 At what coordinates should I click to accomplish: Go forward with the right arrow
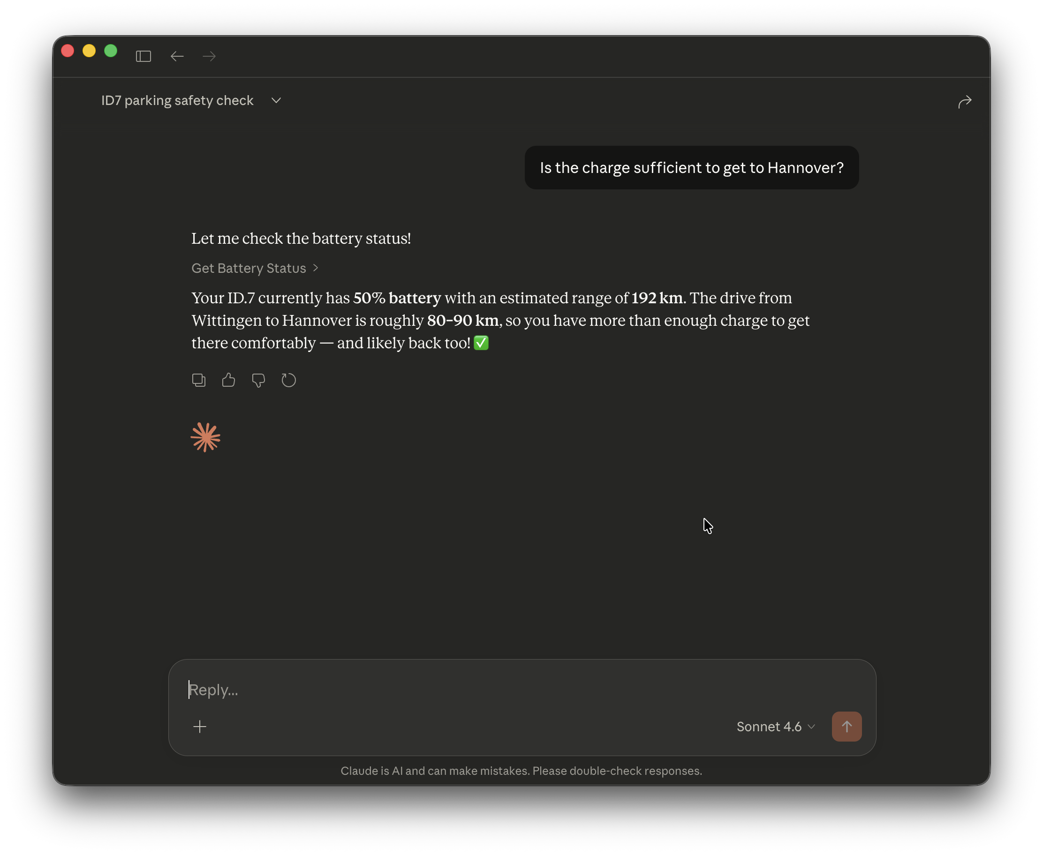[x=209, y=56]
